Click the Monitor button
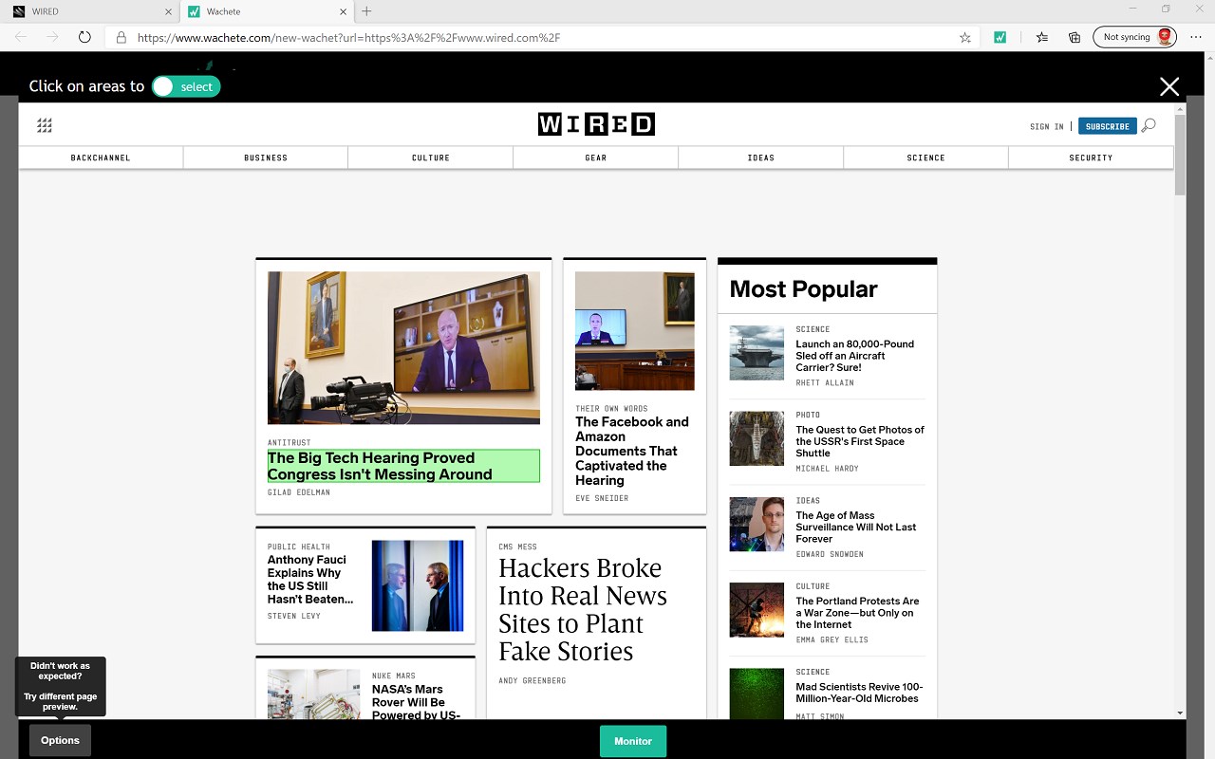Viewport: 1215px width, 759px height. click(633, 741)
